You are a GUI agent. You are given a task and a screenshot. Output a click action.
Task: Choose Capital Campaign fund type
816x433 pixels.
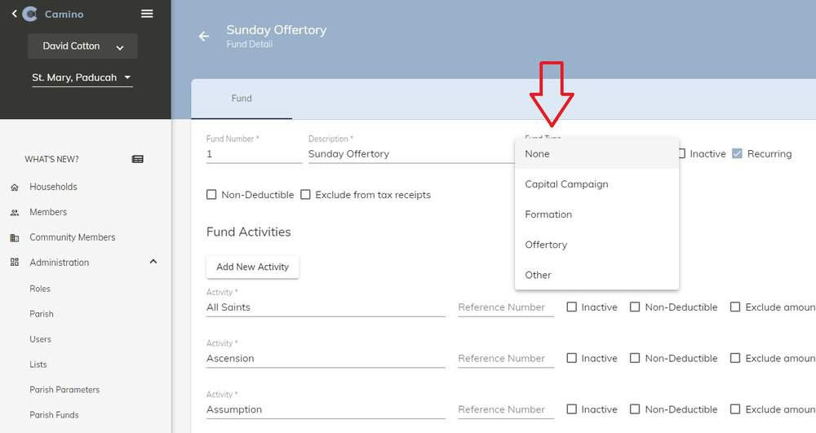coord(597,184)
